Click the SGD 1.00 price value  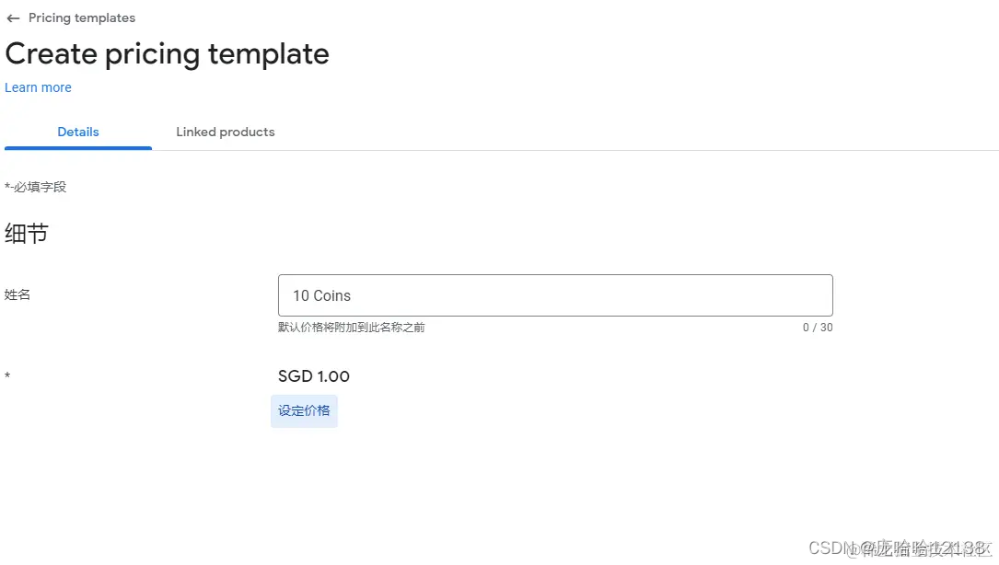tap(314, 376)
